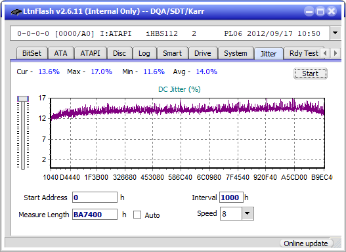The height and width of the screenshot is (252, 346).
Task: Open the Speed dropdown
Action: point(248,214)
